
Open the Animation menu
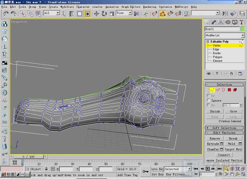tap(112, 7)
